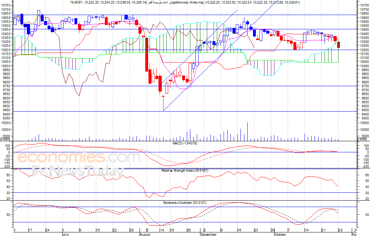Click the September month label
370x236 pixels.
pos(208,234)
